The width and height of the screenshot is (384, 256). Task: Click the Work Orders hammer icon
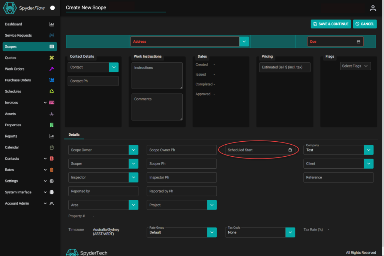point(52,69)
